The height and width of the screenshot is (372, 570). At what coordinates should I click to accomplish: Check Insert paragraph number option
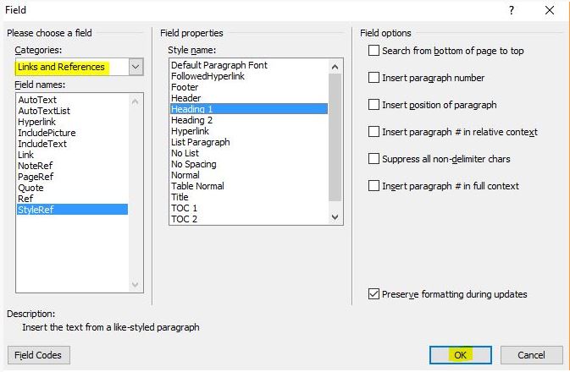(x=374, y=77)
